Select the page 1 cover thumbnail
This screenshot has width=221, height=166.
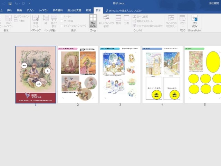36,75
